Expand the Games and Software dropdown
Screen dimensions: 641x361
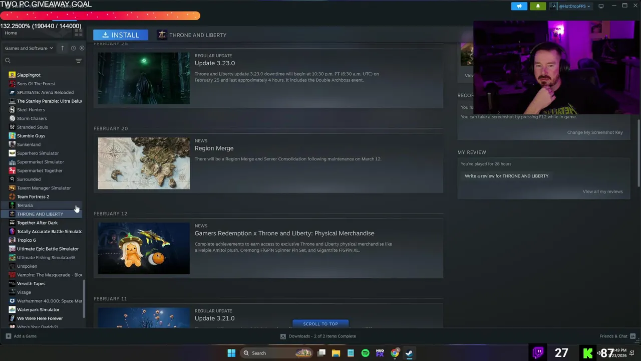pyautogui.click(x=29, y=48)
